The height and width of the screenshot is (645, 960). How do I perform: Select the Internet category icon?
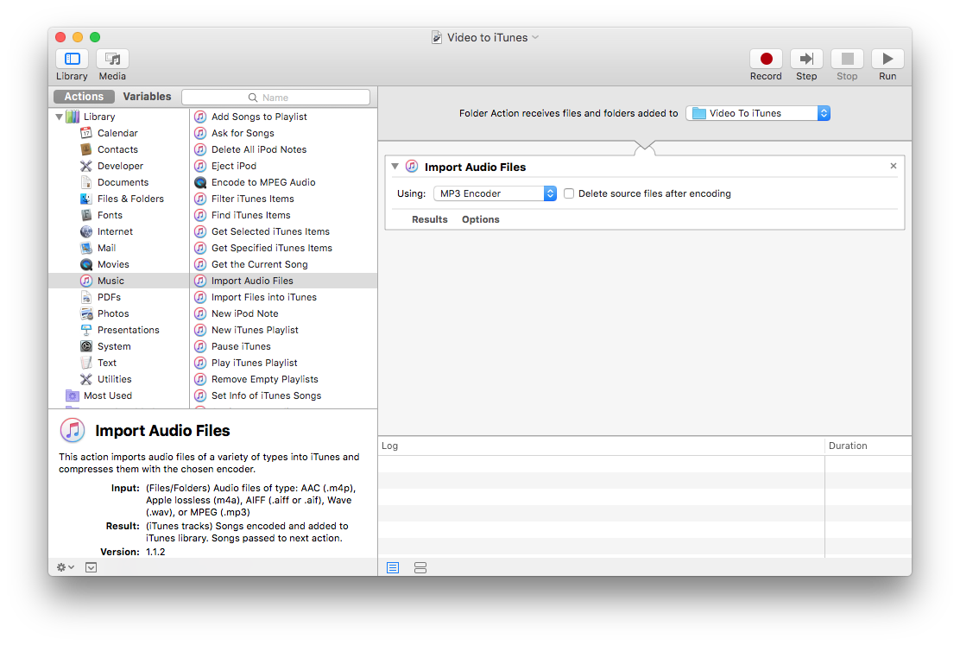pyautogui.click(x=86, y=231)
